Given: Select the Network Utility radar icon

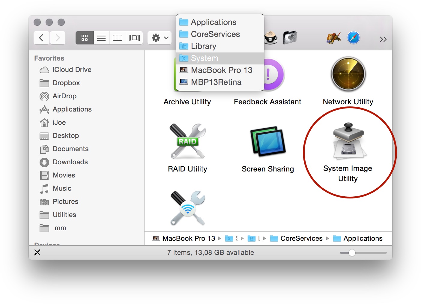Looking at the screenshot, I should point(348,74).
